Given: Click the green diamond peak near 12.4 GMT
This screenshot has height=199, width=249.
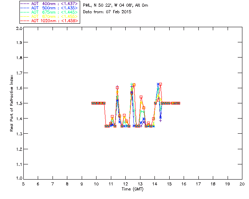Looking at the screenshot, I should 132,84.
